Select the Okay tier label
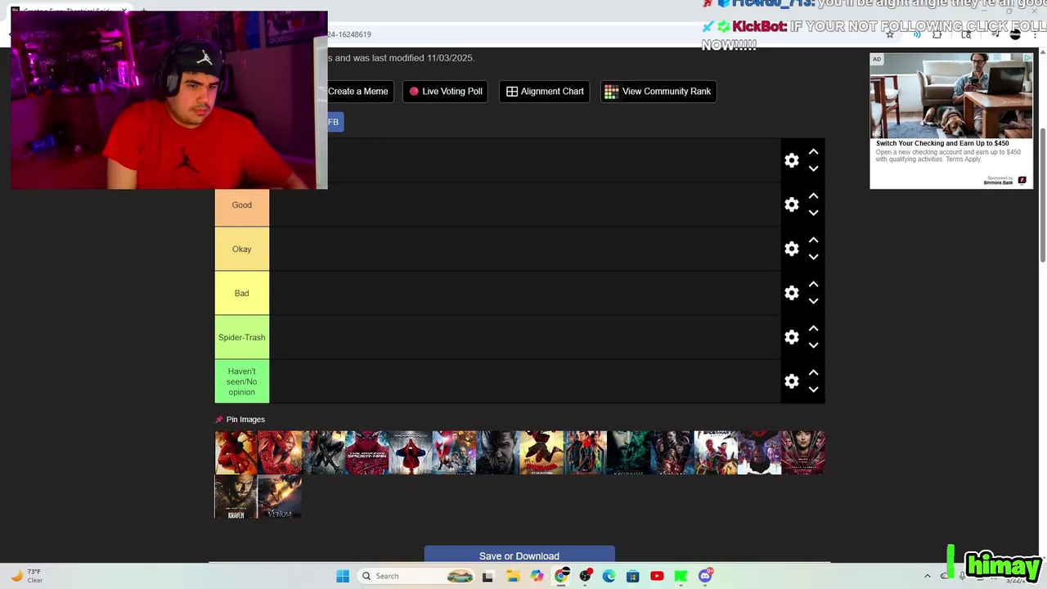 pyautogui.click(x=241, y=249)
